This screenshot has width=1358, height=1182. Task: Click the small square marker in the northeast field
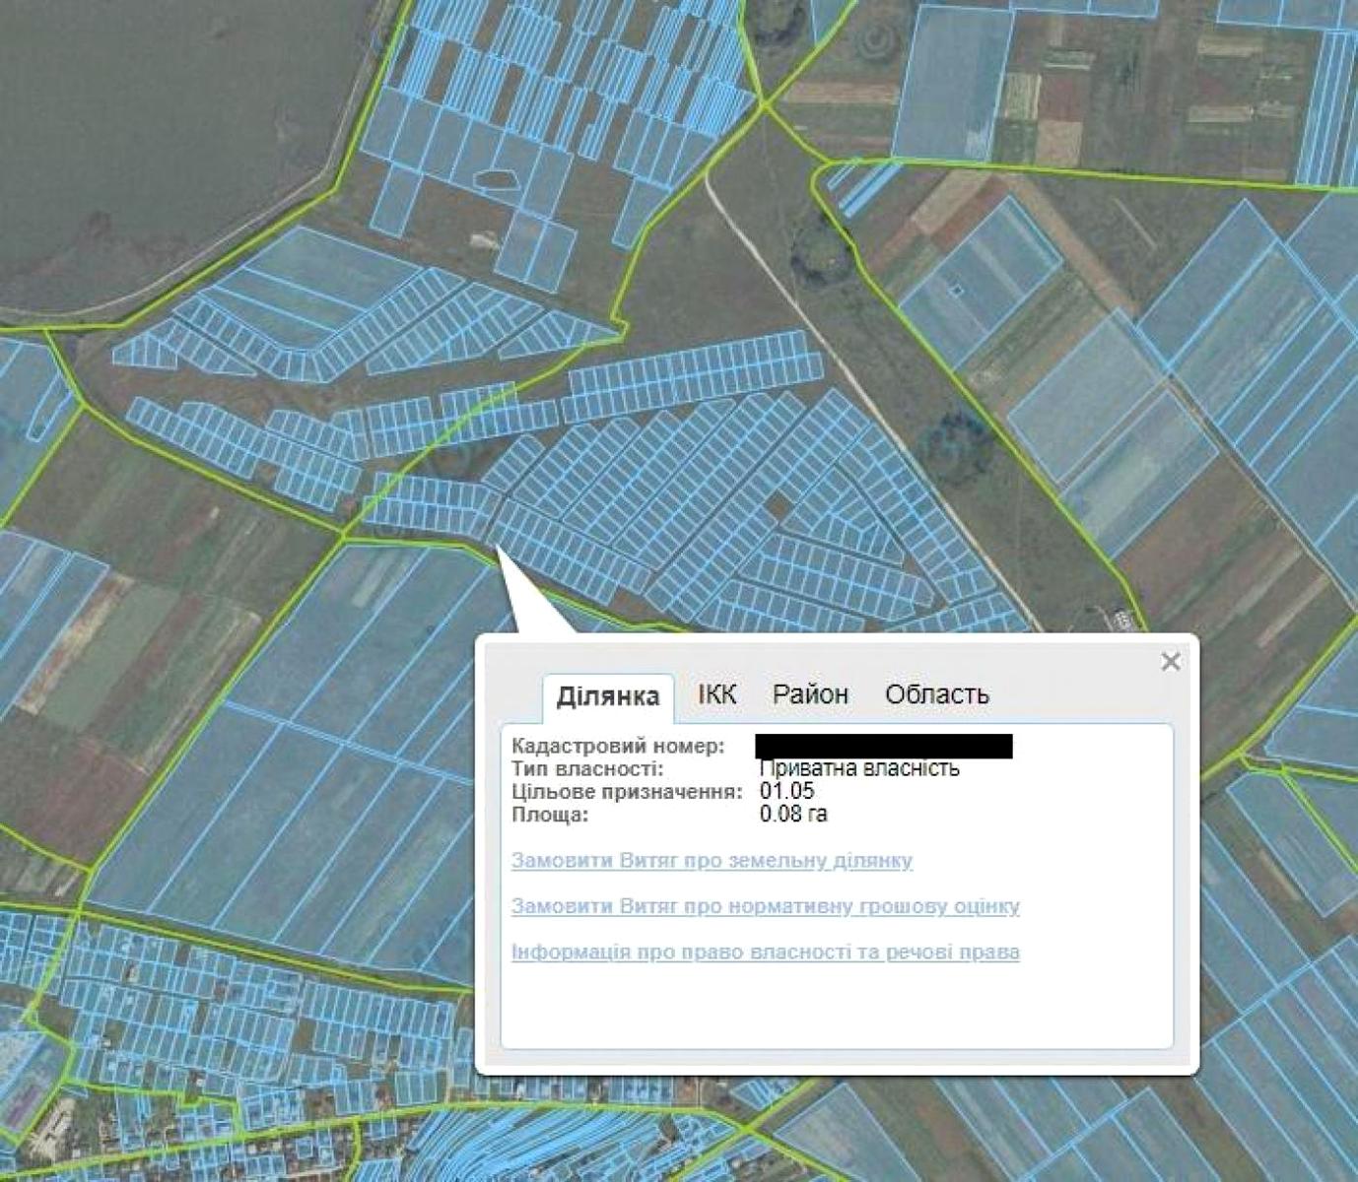click(x=955, y=289)
